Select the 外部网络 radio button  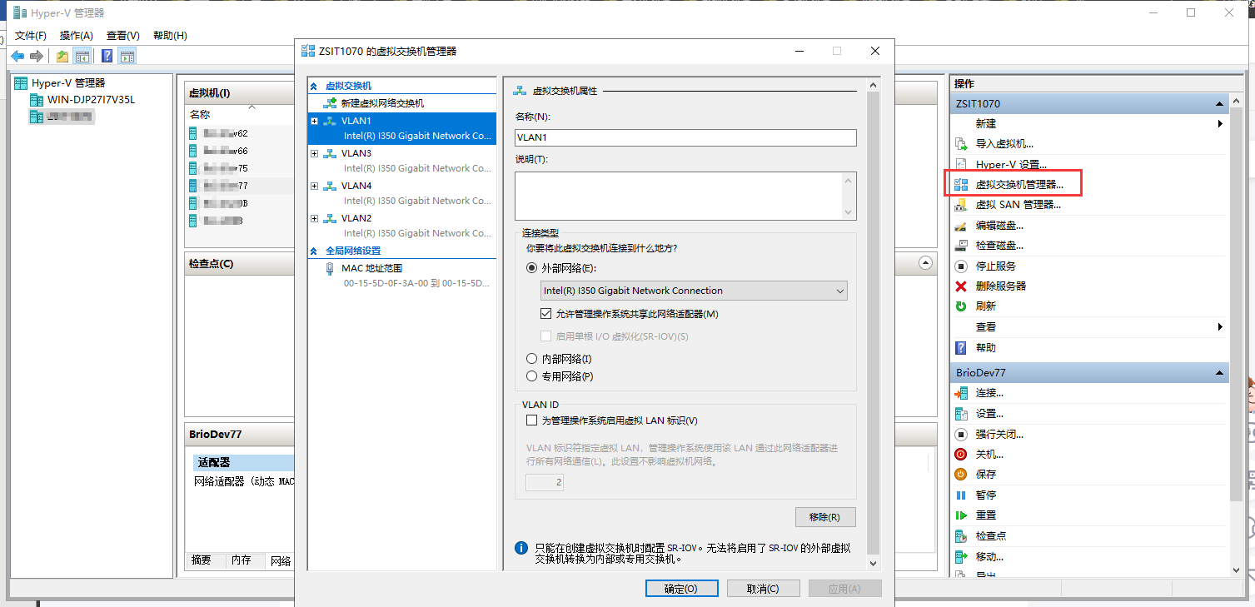pos(532,268)
